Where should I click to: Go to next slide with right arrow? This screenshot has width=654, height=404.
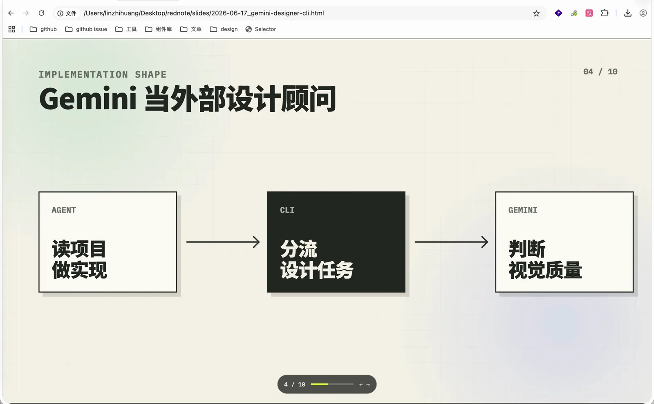click(x=368, y=385)
